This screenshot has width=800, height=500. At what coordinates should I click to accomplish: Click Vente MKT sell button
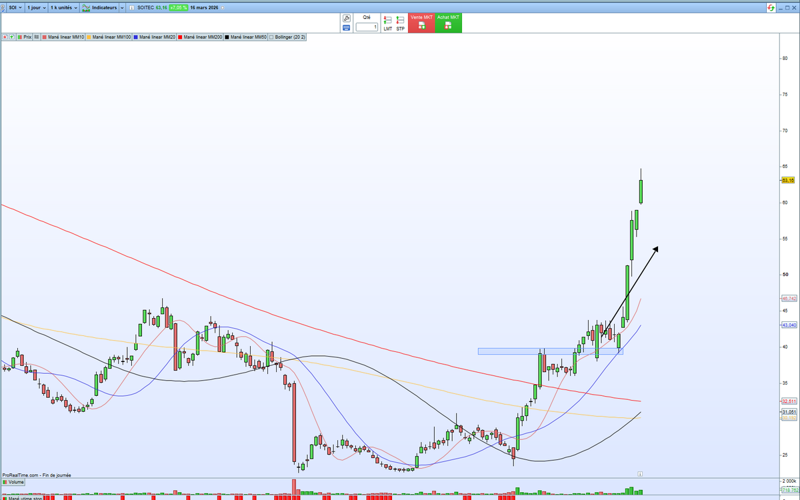point(421,23)
